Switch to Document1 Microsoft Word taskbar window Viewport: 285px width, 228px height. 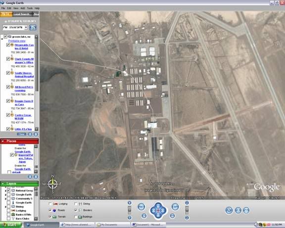click(x=148, y=225)
